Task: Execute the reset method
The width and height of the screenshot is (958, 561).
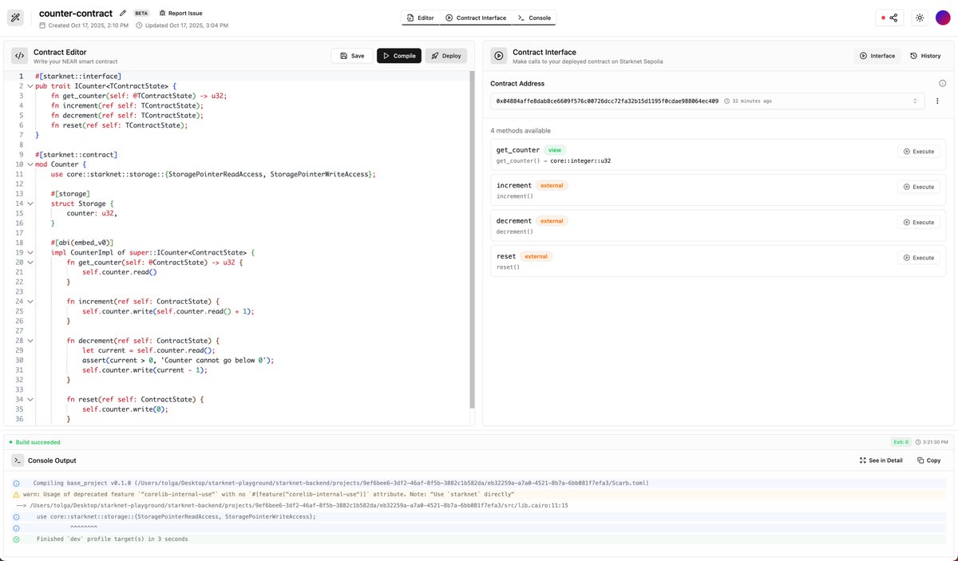Action: [918, 258]
